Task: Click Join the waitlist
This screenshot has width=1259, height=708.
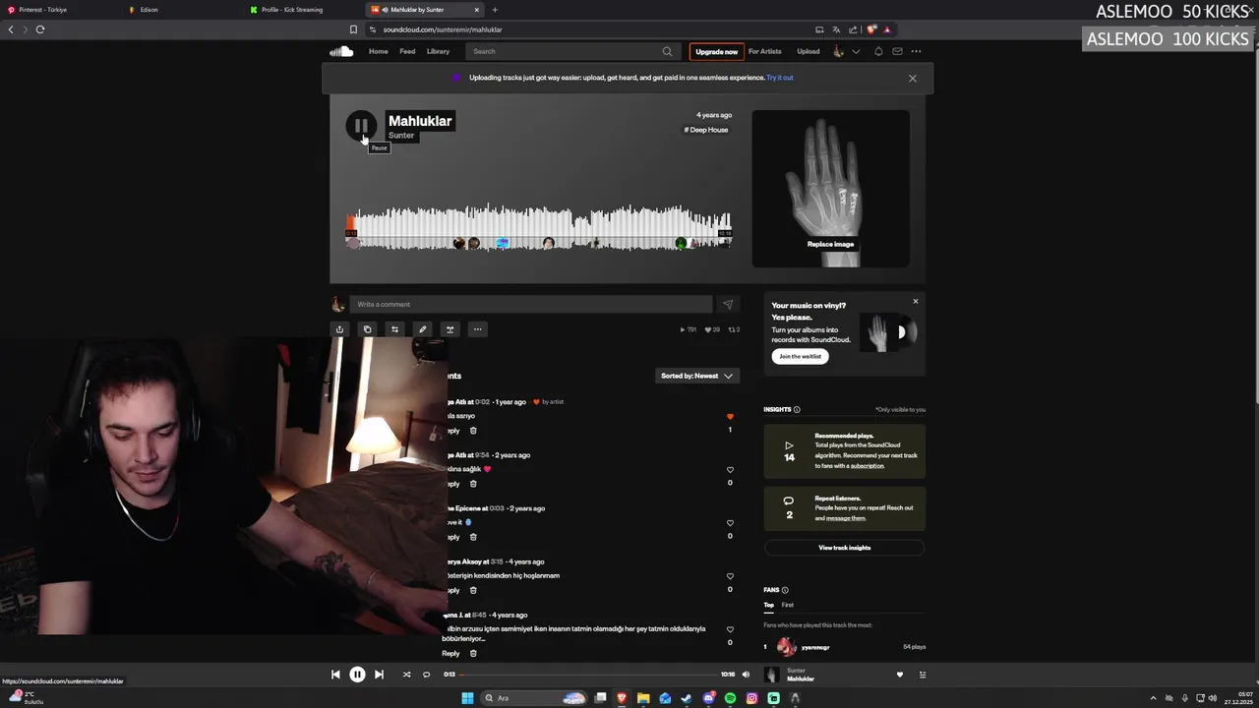Action: click(x=801, y=356)
